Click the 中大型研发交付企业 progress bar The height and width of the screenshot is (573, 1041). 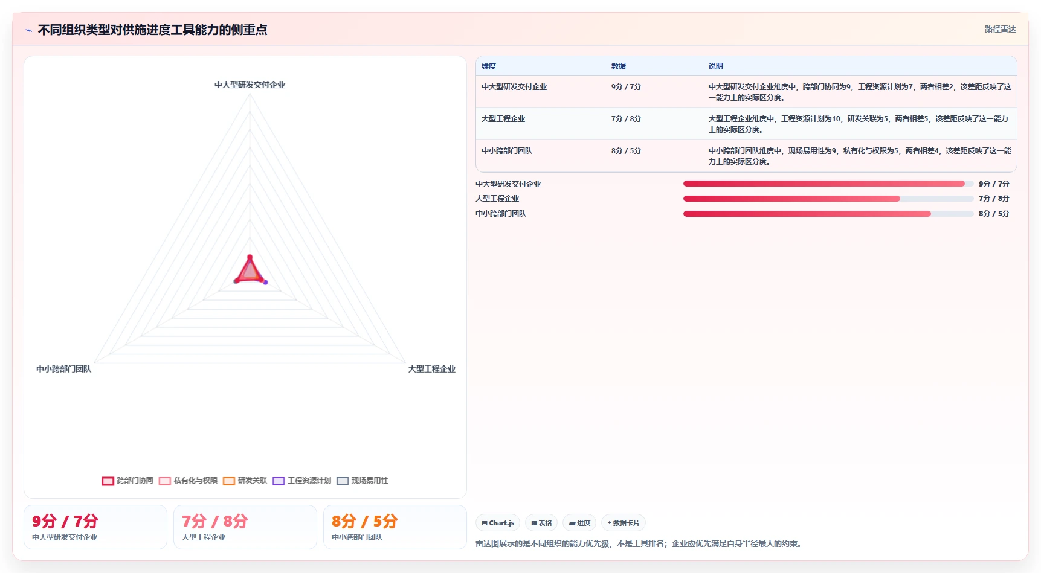828,184
